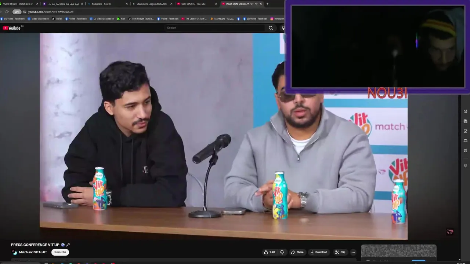Switch to NOU3I Stream tab
Screen dimensions: 470x264
click(x=18, y=4)
